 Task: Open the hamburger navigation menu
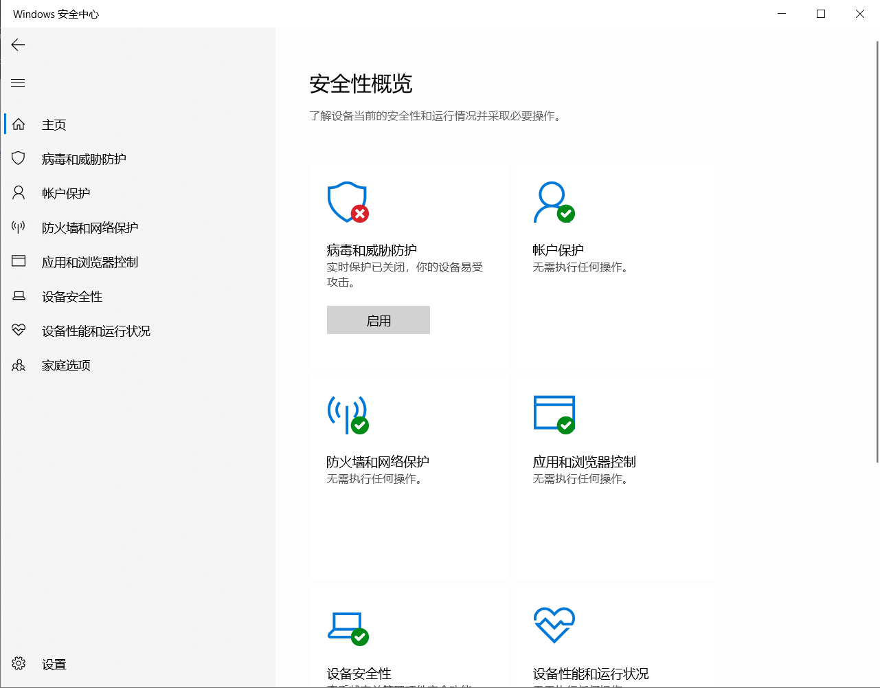tap(19, 83)
